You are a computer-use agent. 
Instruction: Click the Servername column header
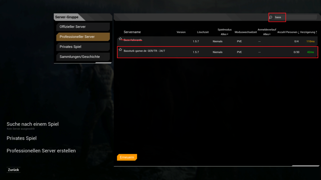tap(132, 32)
